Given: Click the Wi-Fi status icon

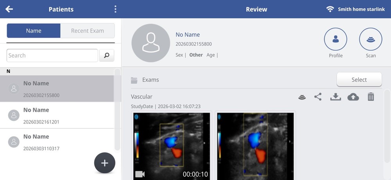Looking at the screenshot, I should 330,9.
